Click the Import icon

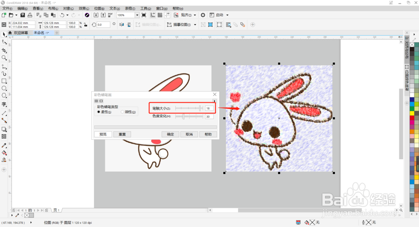point(96,15)
